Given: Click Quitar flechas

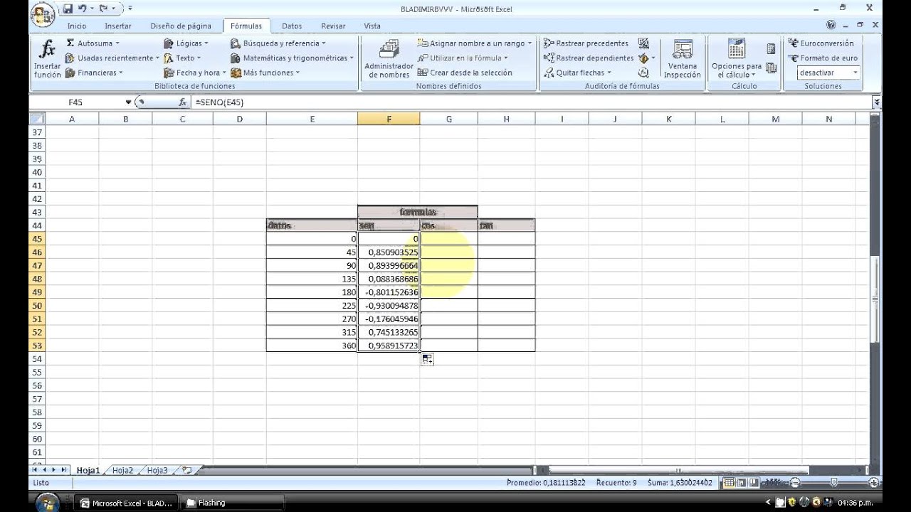Looking at the screenshot, I should point(577,73).
